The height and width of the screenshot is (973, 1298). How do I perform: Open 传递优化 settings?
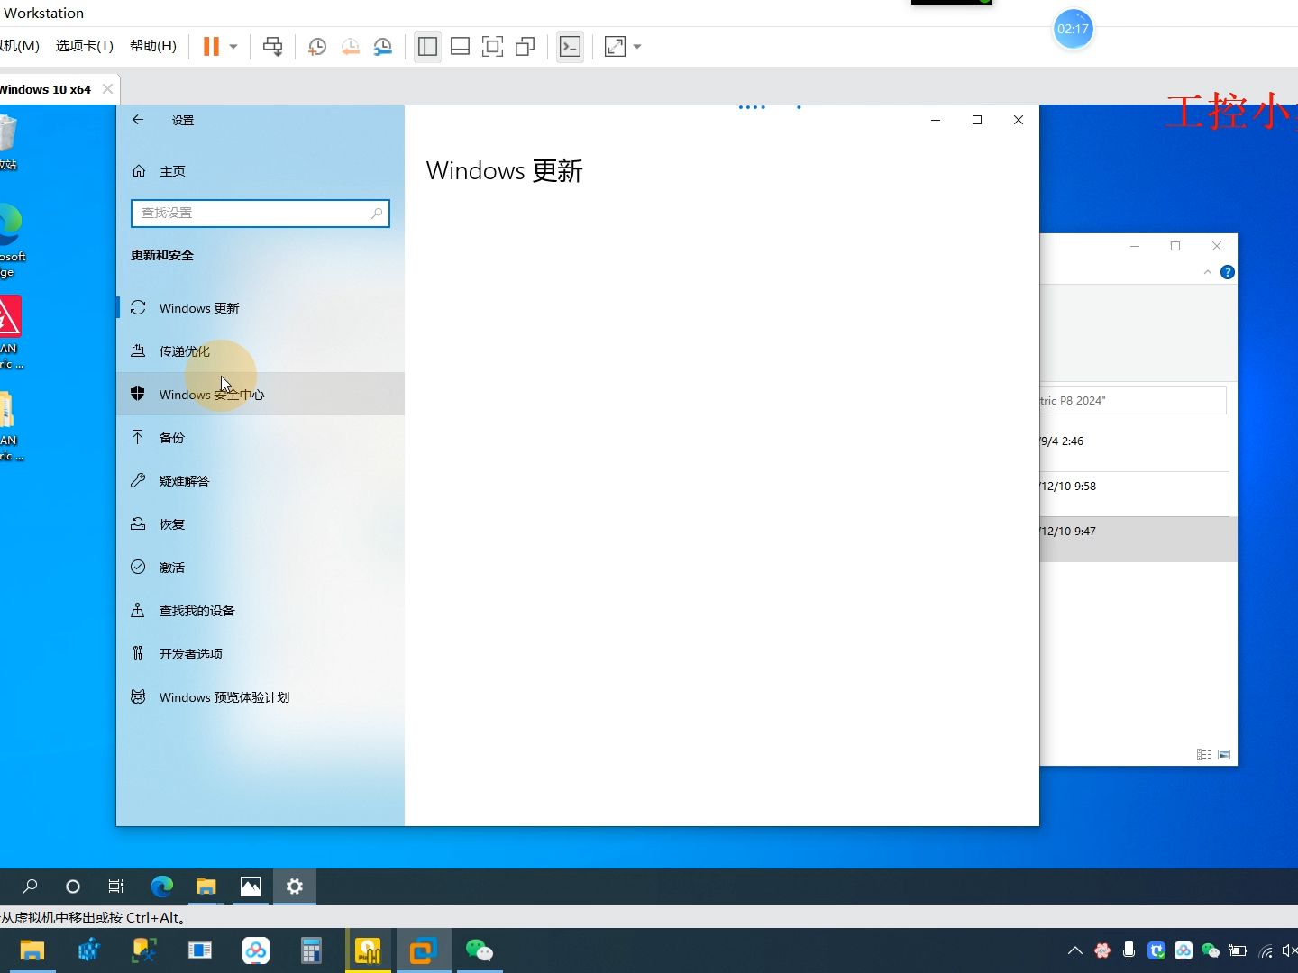(260, 351)
